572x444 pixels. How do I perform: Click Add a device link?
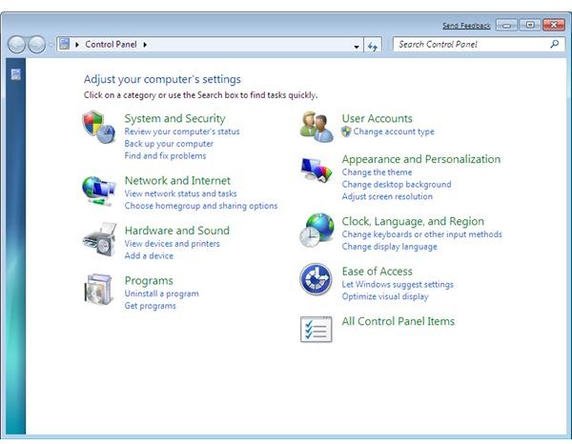coord(149,255)
